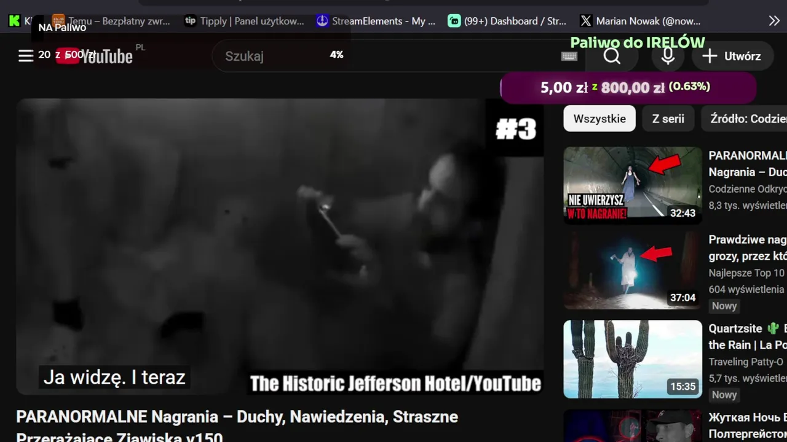Click the YouTube logo
The image size is (787, 442).
(94, 56)
